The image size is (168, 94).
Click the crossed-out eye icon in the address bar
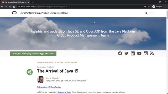(x=145, y=7)
